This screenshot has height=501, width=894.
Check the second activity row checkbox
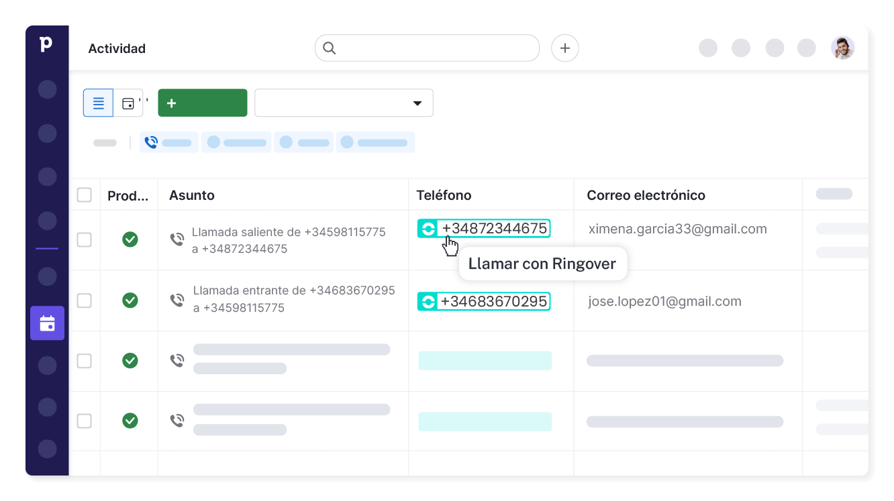point(85,300)
